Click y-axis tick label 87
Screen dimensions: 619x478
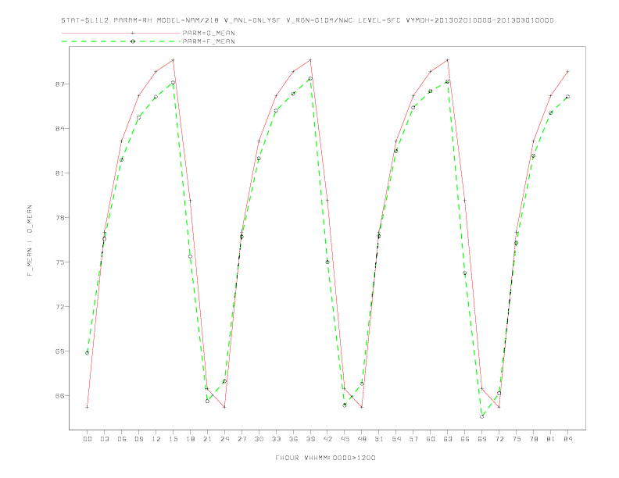pos(59,84)
